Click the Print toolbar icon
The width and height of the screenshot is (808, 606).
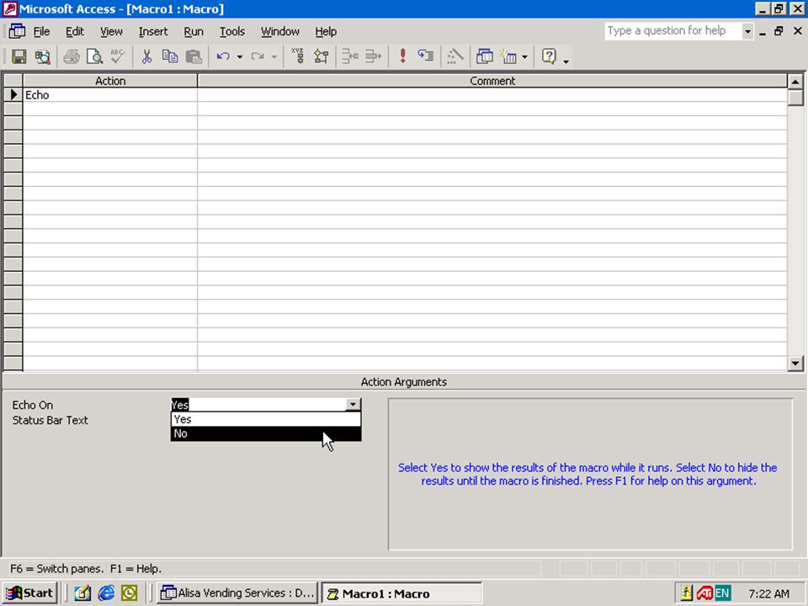point(72,56)
